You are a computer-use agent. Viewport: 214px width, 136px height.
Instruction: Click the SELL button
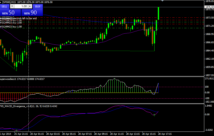click(x=4, y=6)
